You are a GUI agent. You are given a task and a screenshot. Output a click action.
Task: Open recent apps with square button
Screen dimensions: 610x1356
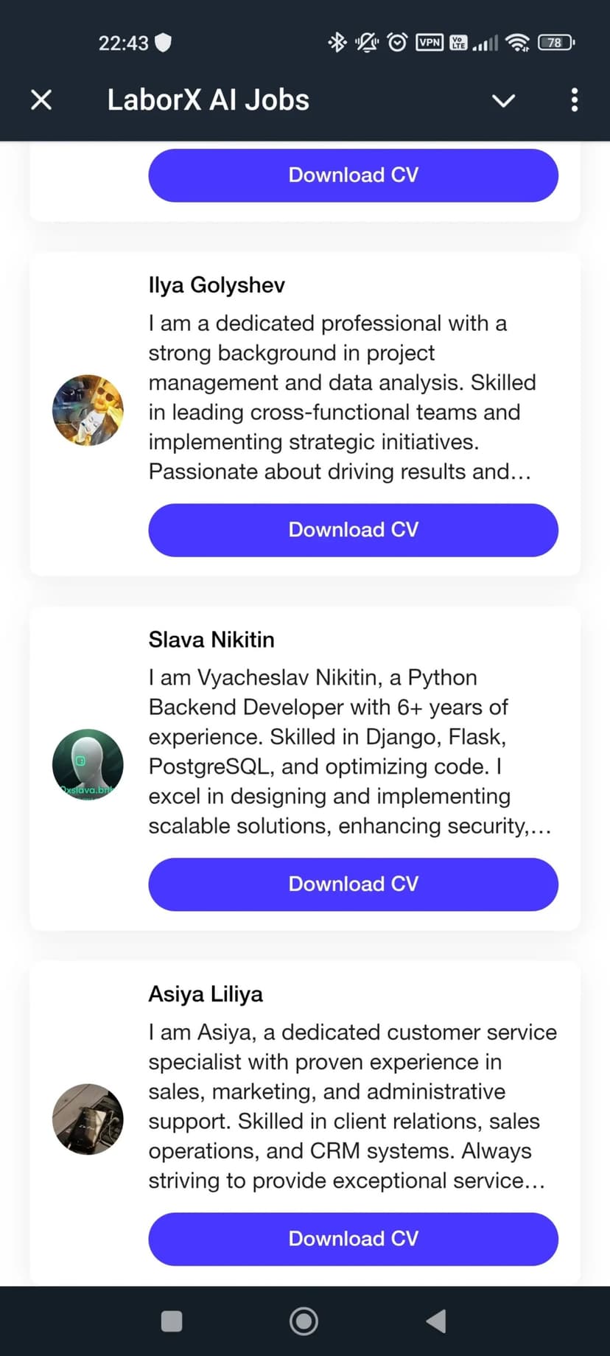[172, 1321]
